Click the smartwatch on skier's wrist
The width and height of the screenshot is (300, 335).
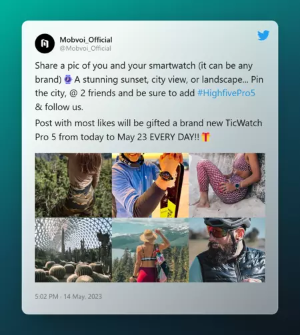(166, 176)
